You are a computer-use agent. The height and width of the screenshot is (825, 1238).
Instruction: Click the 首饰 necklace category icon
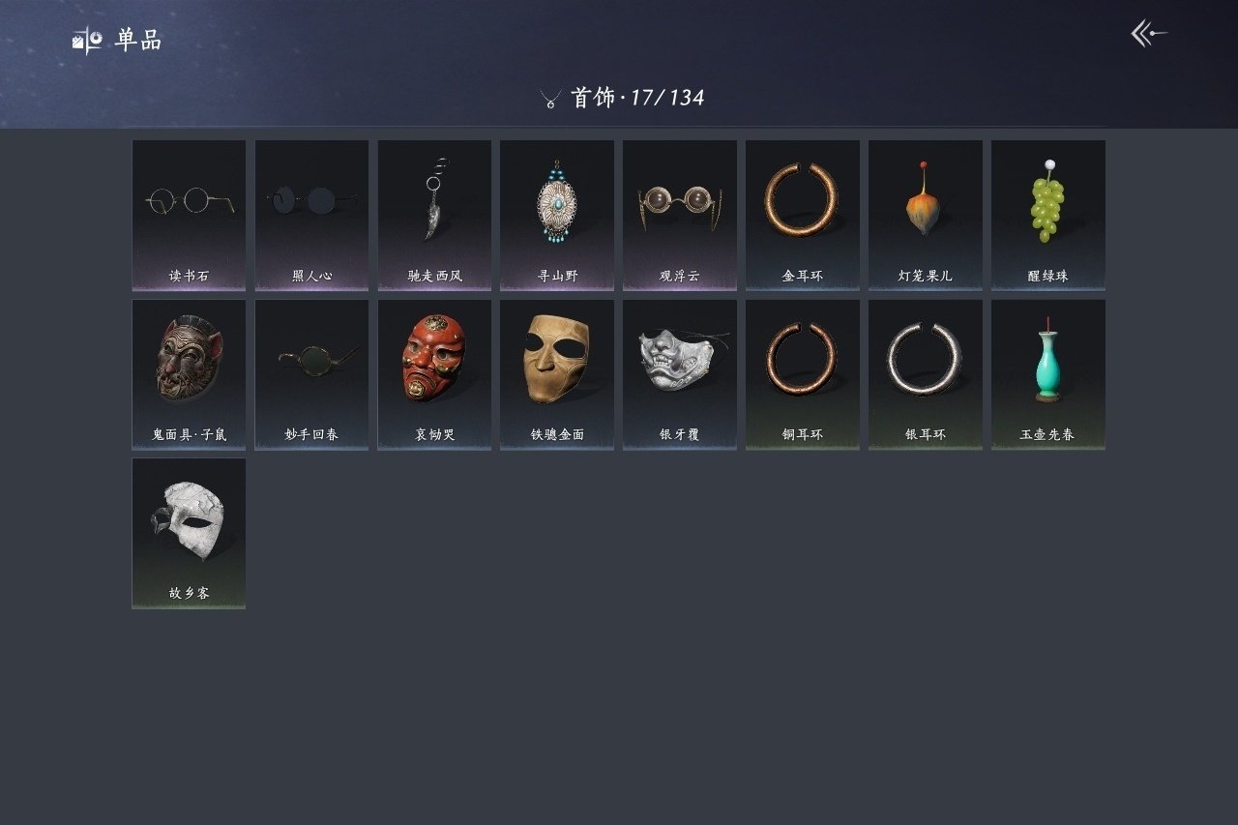[550, 99]
